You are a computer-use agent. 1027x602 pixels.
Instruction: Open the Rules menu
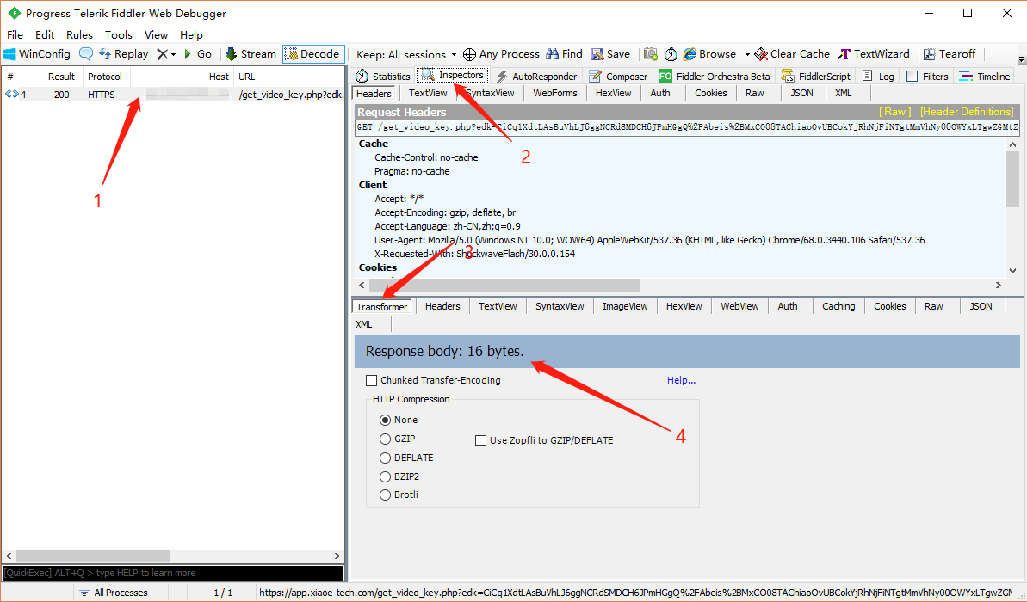pos(79,34)
